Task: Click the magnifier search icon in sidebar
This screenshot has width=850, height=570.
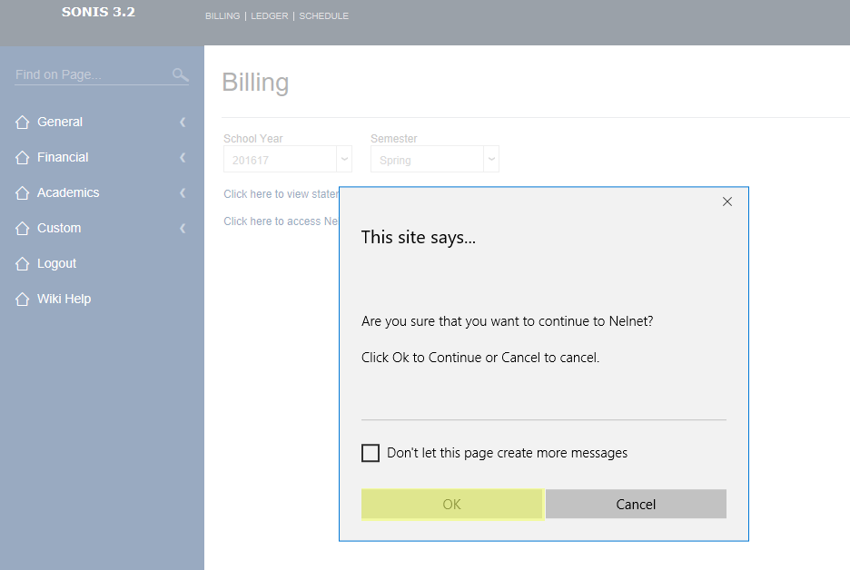Action: tap(180, 75)
